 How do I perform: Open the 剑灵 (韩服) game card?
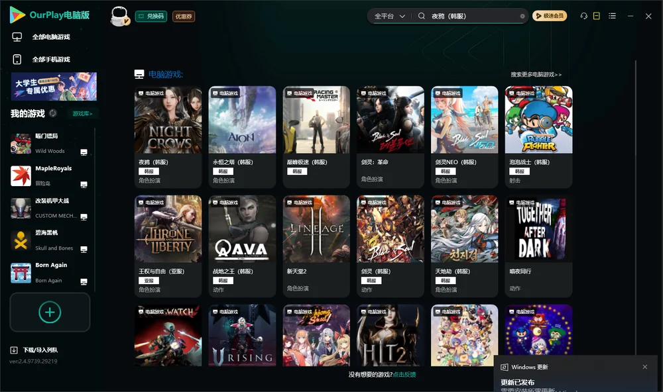tap(391, 246)
